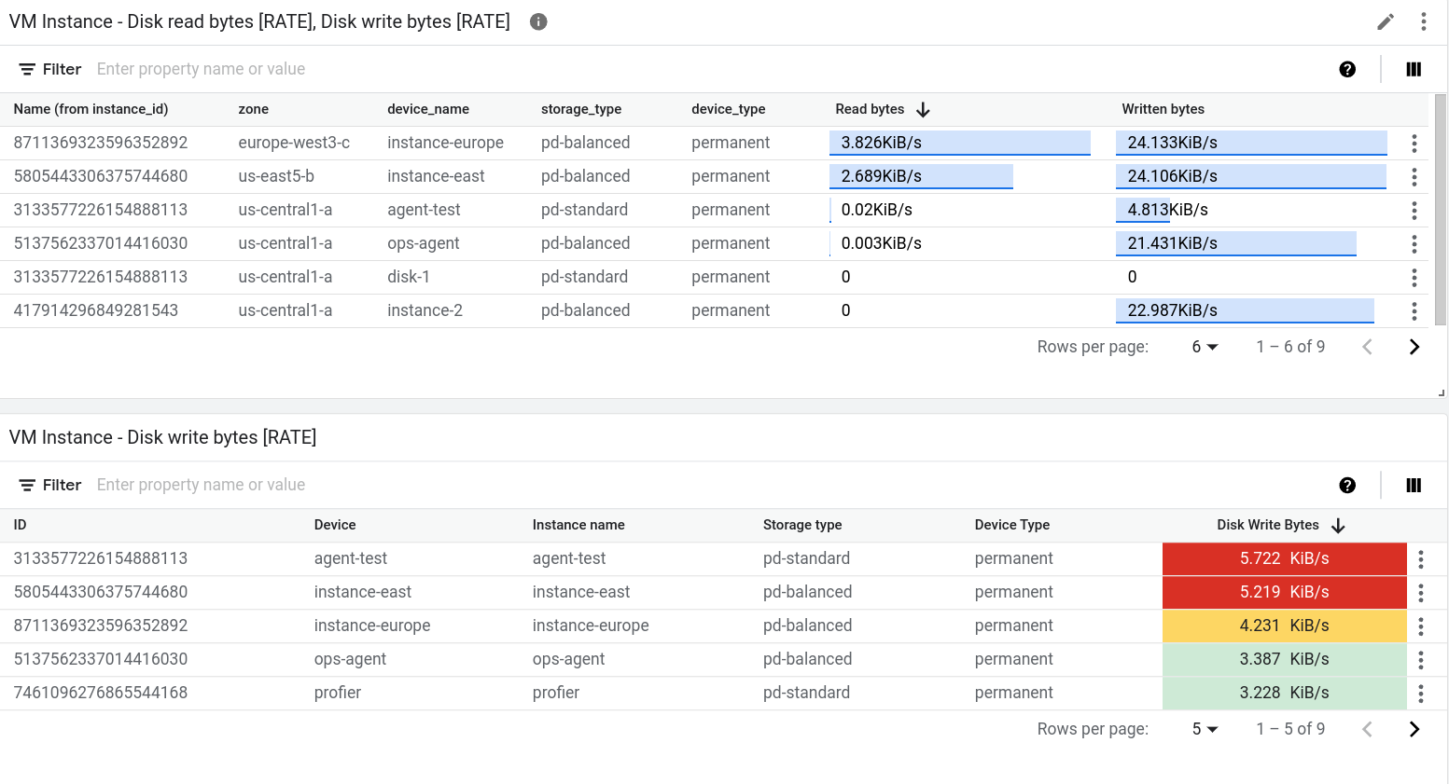Open the kebab menu for instance-europe row

pyautogui.click(x=1414, y=143)
